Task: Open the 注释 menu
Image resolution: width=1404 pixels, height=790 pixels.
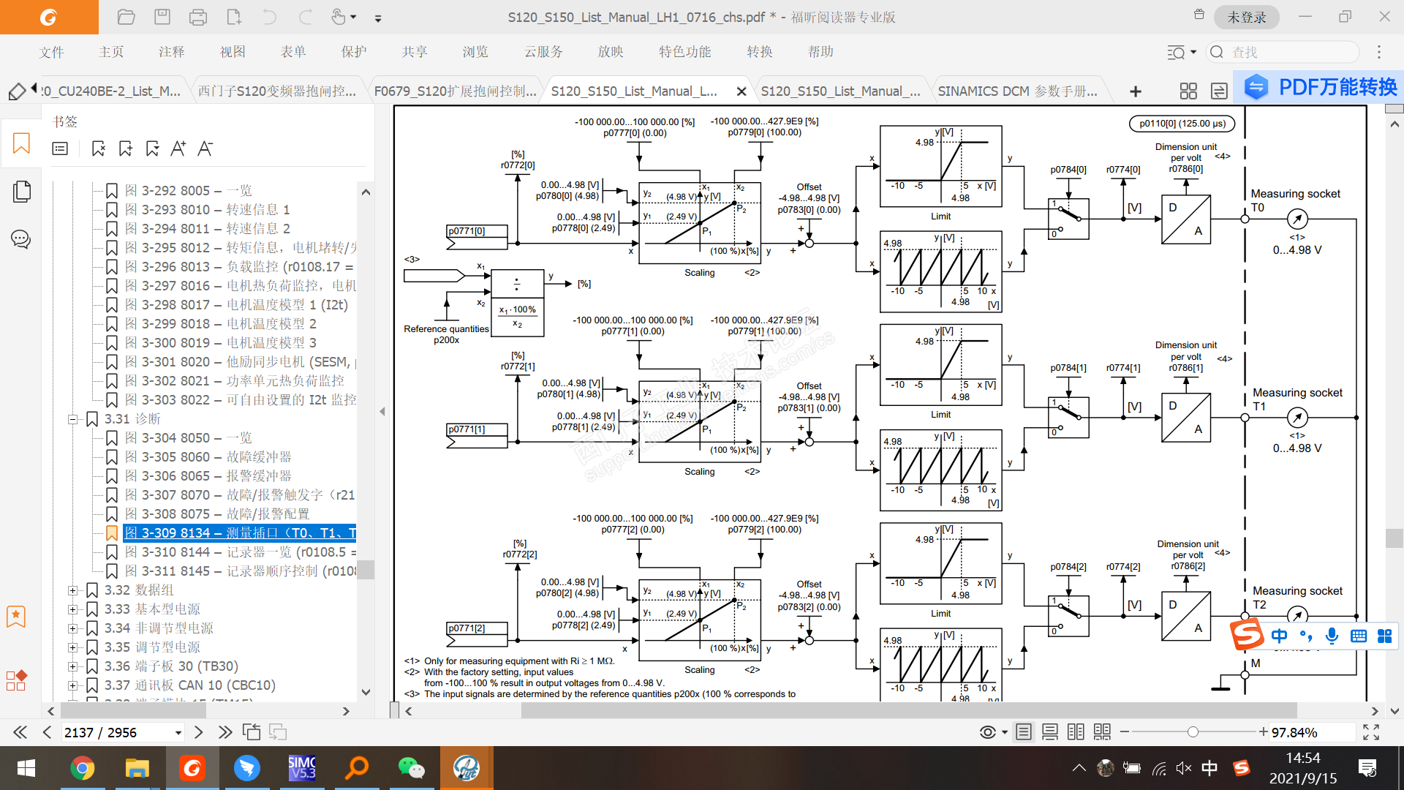Action: [172, 52]
